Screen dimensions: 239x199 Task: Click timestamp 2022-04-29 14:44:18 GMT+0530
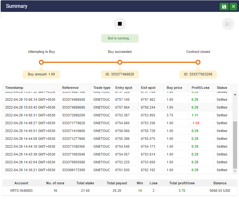30,146
